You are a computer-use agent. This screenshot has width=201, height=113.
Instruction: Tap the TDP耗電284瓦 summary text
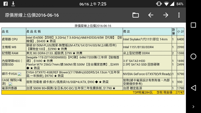tap(143, 92)
